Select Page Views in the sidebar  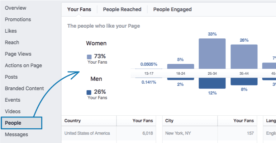click(18, 54)
